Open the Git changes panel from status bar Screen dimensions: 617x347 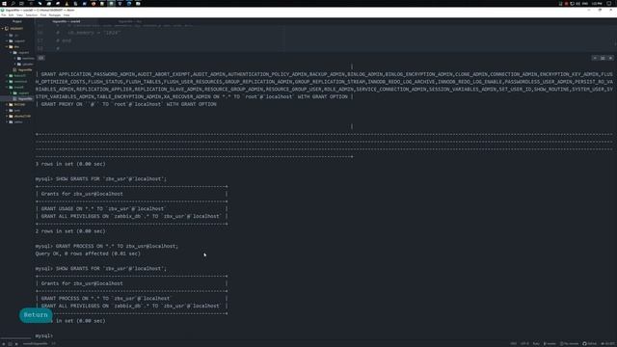click(608, 343)
